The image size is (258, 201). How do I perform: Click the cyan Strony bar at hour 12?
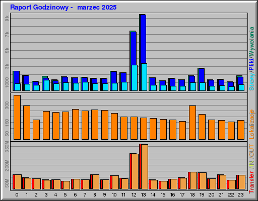tap(135, 78)
